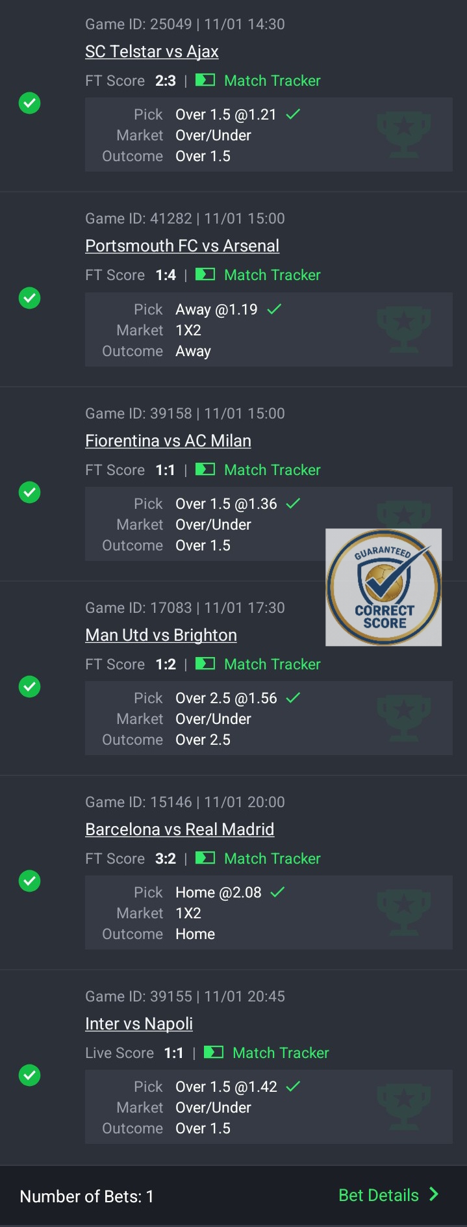Click the Guaranteed Correct Score badge

point(383,588)
